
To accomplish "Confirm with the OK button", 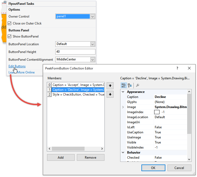I will pyautogui.click(x=153, y=168).
